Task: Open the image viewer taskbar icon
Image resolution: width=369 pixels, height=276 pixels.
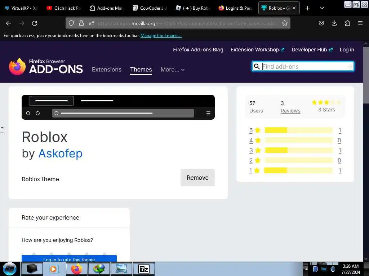Action: click(121, 269)
